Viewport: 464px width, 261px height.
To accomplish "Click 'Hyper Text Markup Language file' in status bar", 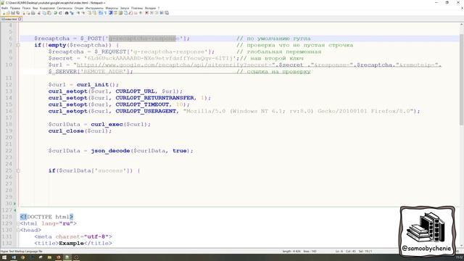I will point(21,252).
